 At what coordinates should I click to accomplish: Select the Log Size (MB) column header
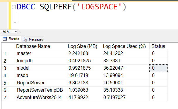(x=83, y=46)
